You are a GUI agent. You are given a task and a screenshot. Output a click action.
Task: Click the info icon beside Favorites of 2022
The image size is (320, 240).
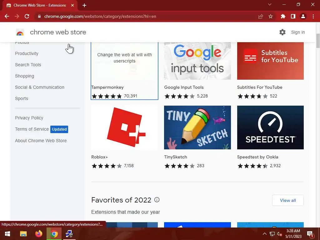tap(157, 200)
